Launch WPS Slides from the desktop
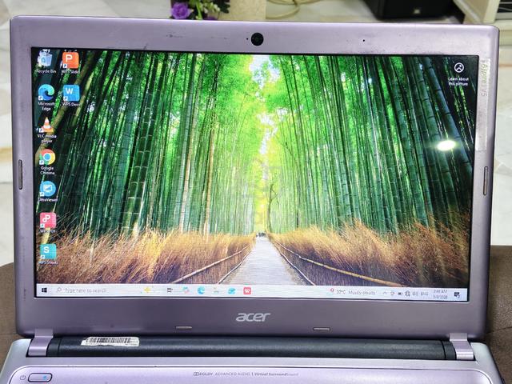 point(70,62)
